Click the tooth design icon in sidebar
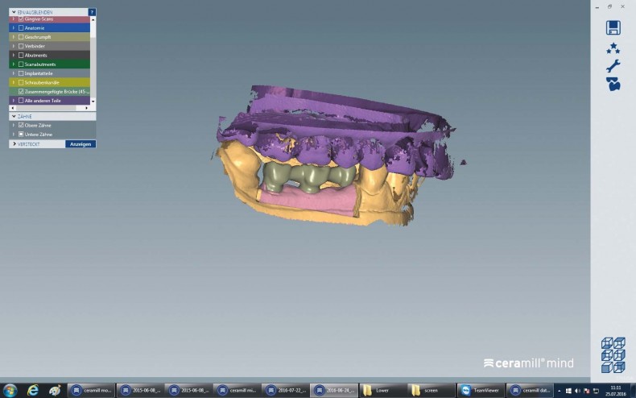The width and height of the screenshot is (636, 398). (613, 85)
